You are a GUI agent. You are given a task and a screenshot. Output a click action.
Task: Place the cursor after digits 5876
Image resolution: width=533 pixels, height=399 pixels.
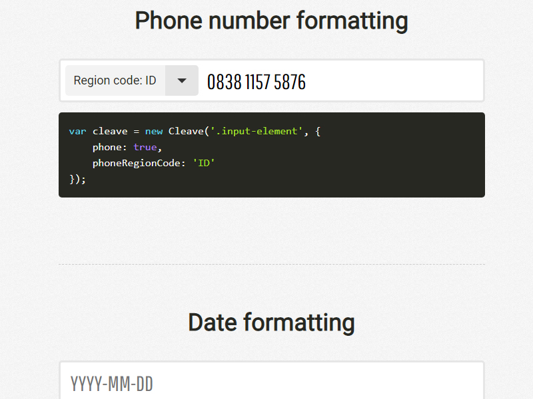(x=306, y=82)
